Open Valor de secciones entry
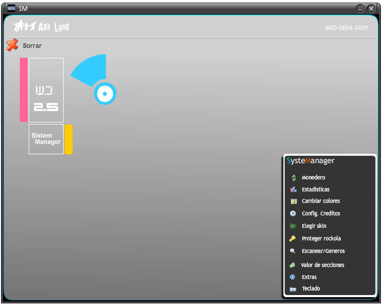383x306 pixels. tap(322, 265)
